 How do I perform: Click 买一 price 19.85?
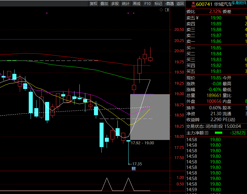216,48
